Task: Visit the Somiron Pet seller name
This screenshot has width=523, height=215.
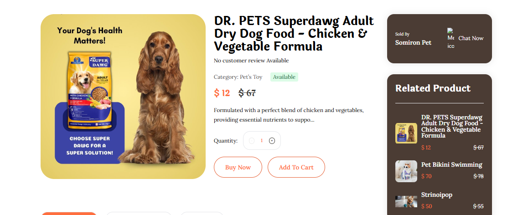Action: pyautogui.click(x=413, y=42)
